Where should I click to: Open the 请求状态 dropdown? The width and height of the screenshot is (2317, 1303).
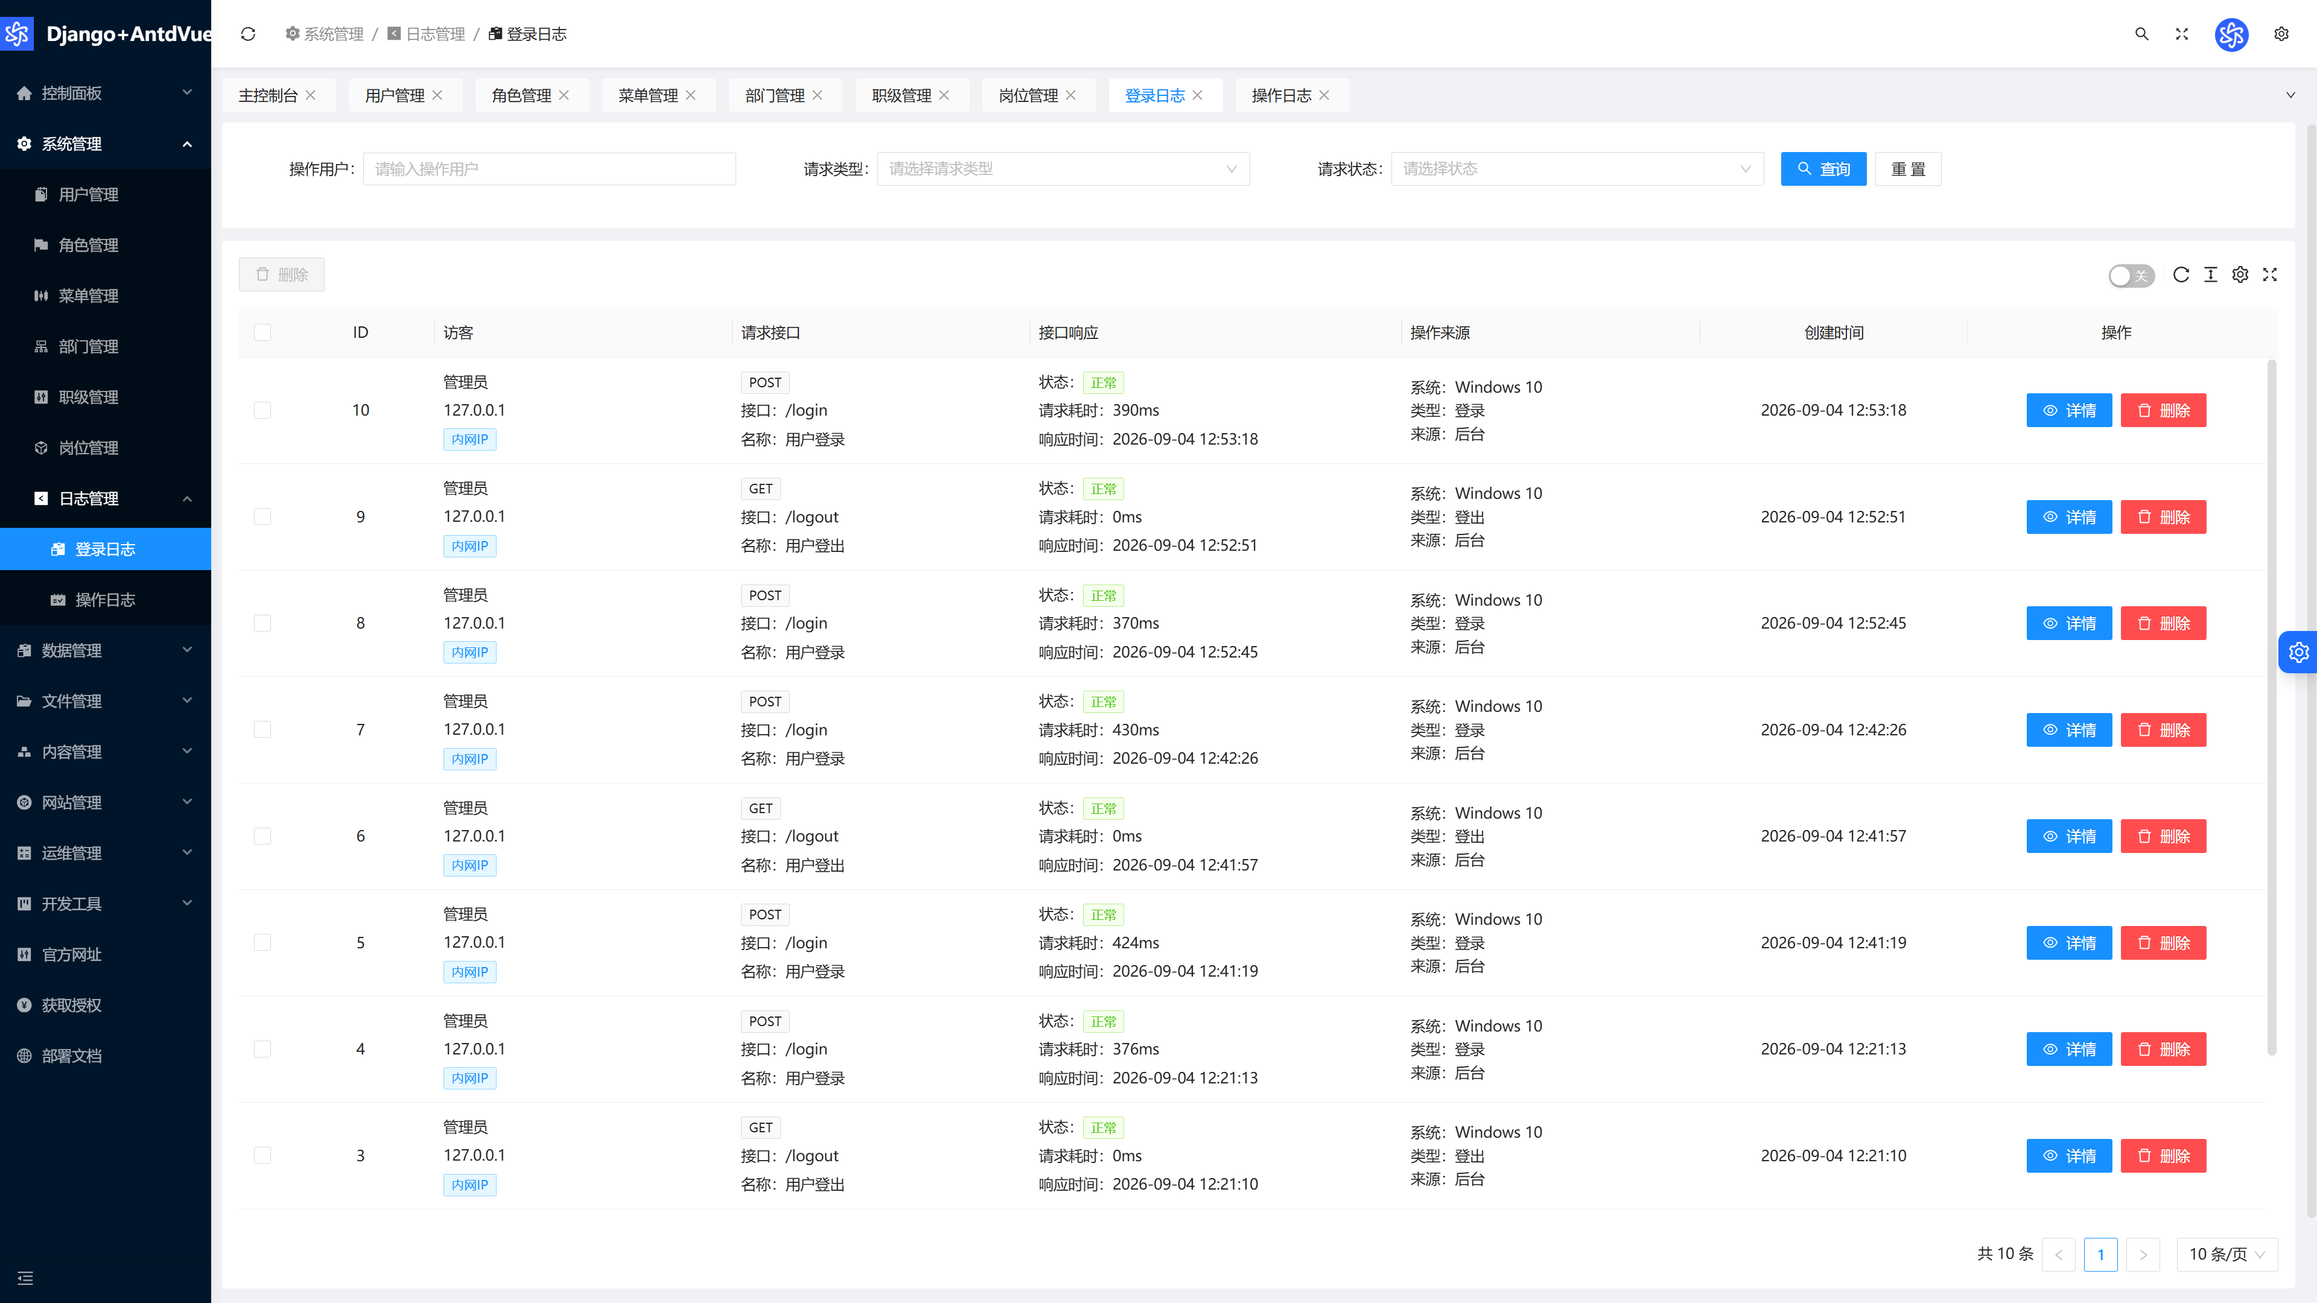pyautogui.click(x=1577, y=169)
